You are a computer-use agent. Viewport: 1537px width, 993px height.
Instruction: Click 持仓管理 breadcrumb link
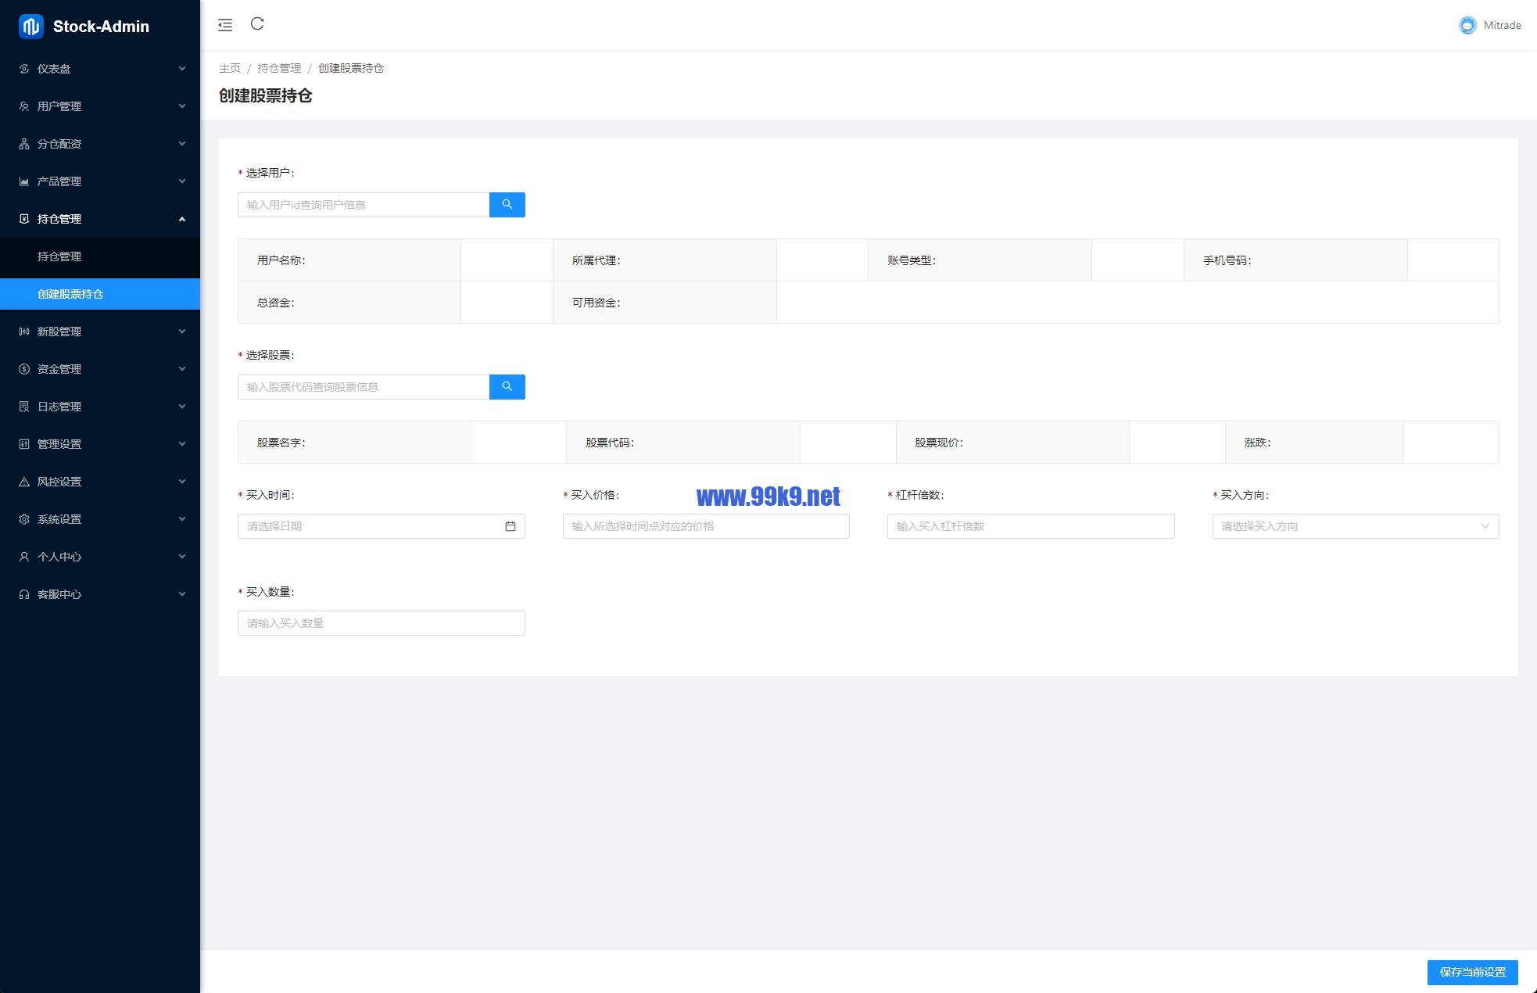pyautogui.click(x=279, y=68)
